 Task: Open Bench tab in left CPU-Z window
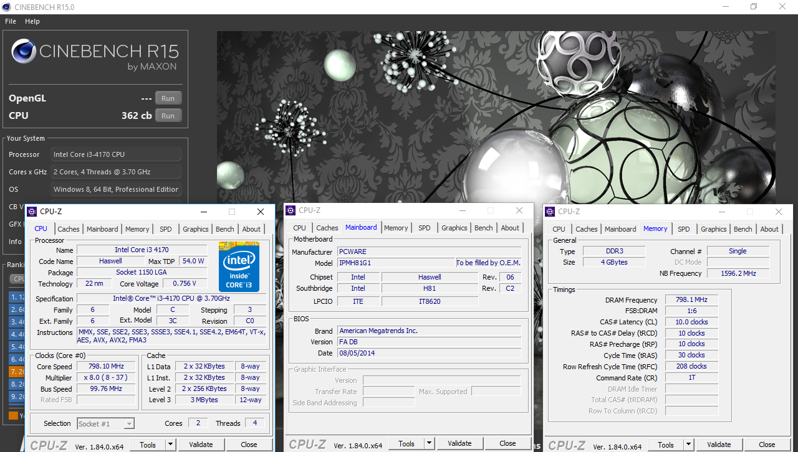[x=225, y=229]
